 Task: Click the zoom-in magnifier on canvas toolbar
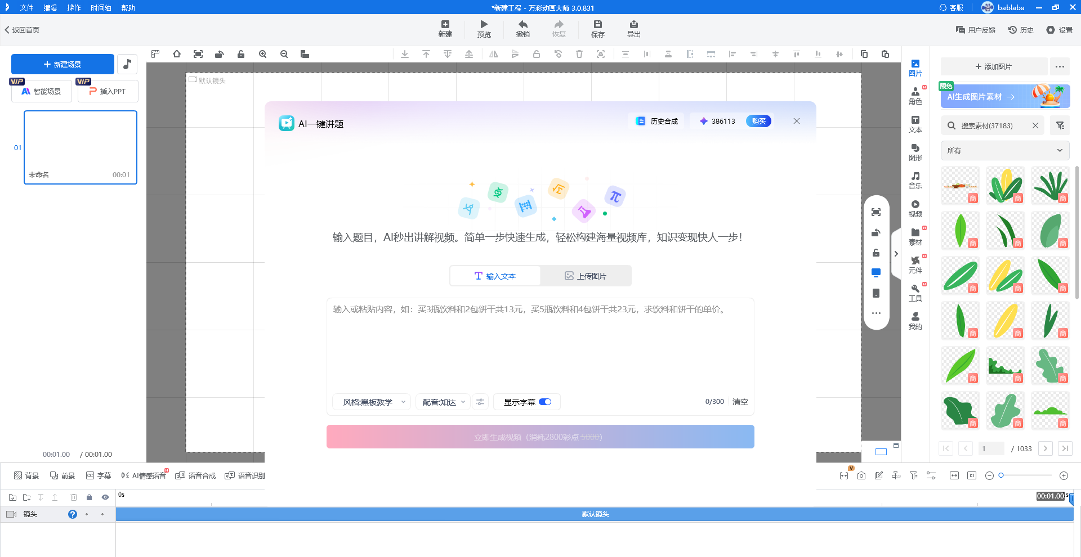(262, 54)
